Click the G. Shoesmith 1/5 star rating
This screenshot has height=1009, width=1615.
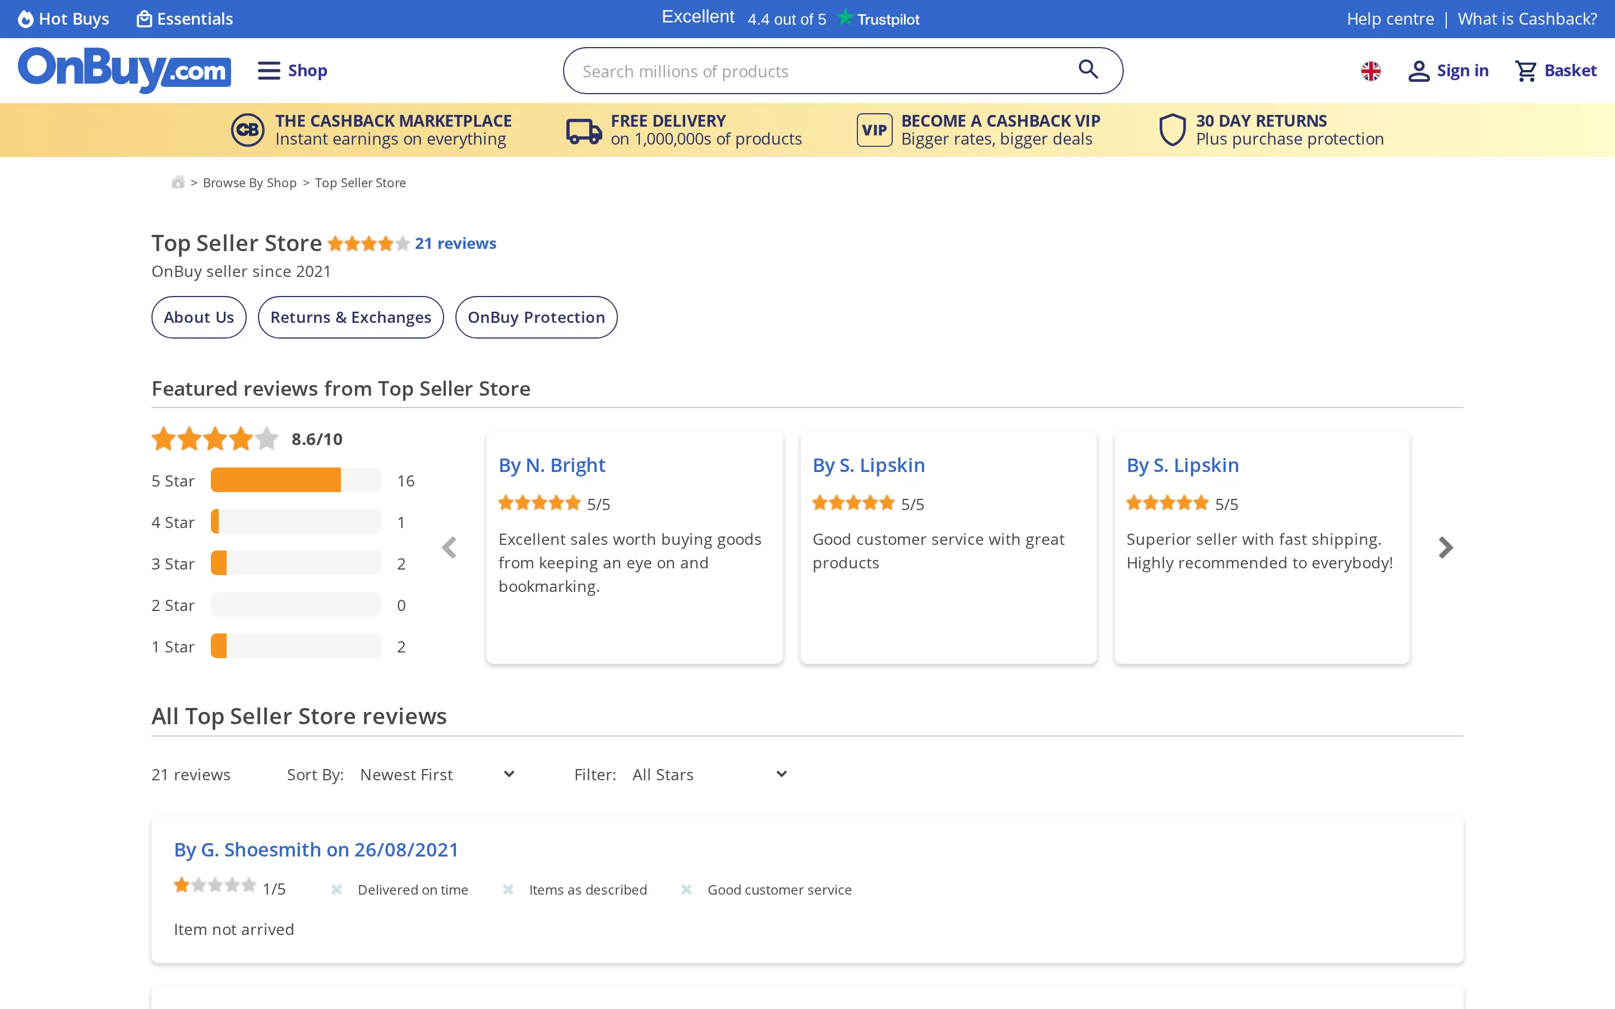[215, 886]
